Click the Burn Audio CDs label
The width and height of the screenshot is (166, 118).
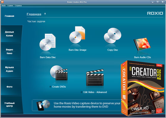tap(142, 57)
